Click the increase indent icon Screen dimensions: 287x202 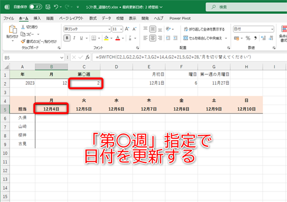coord(175,38)
